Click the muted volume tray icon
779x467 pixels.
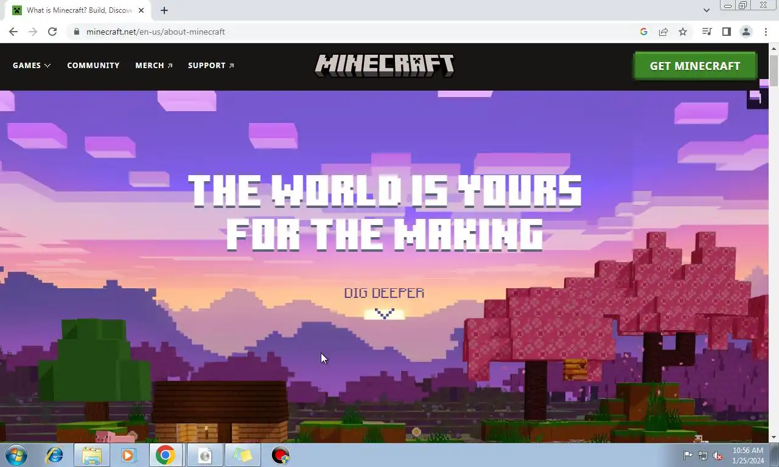pyautogui.click(x=718, y=455)
